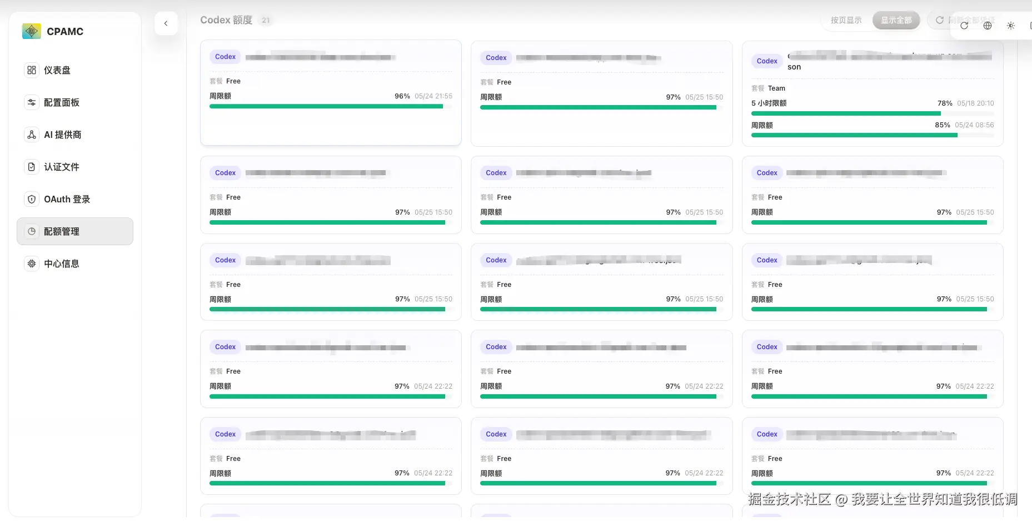
Task: Open the AI 提供商 sidebar icon
Action: (x=32, y=135)
